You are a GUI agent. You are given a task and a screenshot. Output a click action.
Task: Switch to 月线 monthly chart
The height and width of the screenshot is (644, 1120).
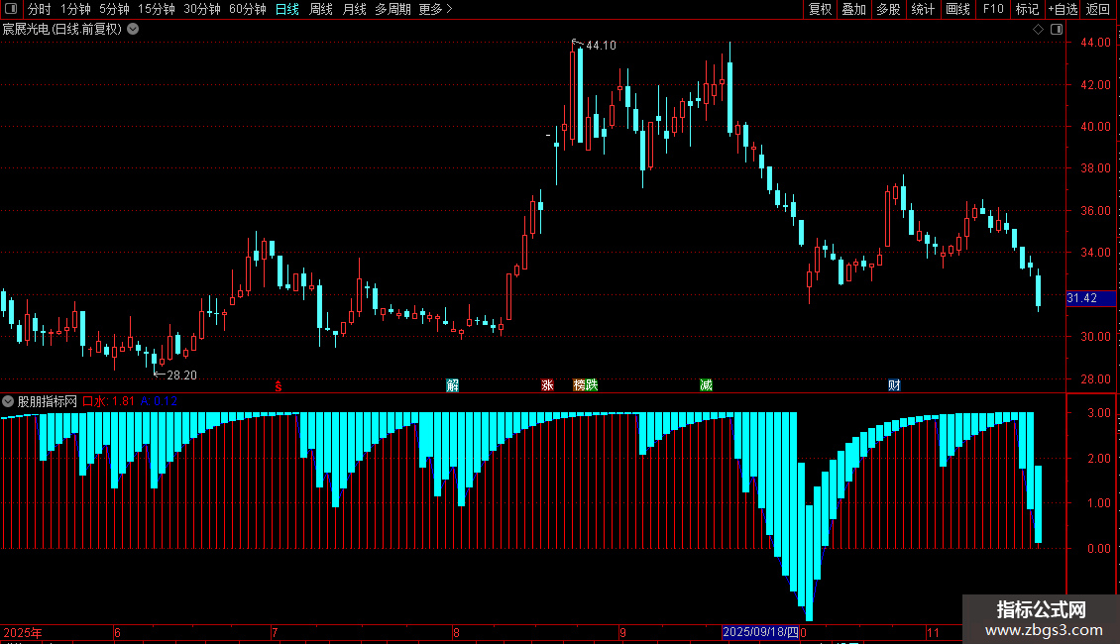click(x=354, y=9)
